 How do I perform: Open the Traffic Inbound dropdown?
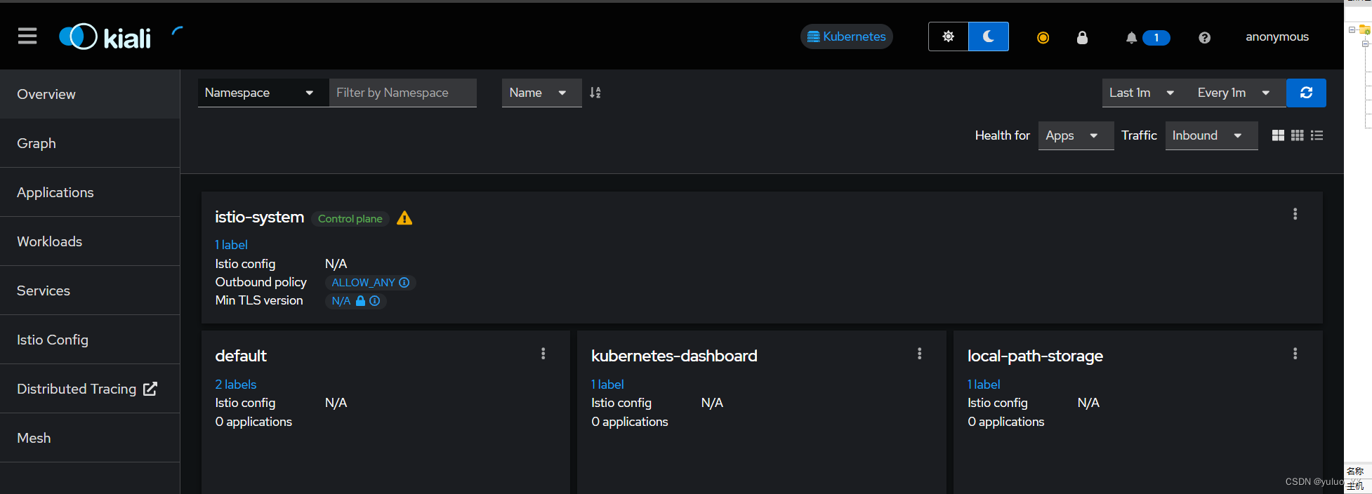pyautogui.click(x=1211, y=135)
